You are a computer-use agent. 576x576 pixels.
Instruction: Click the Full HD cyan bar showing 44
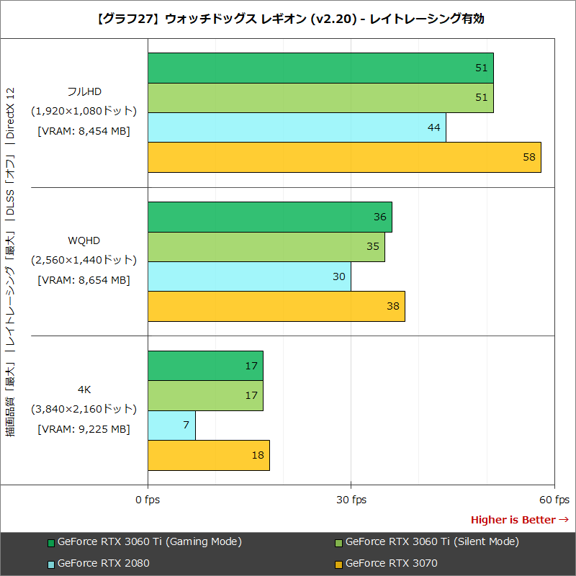click(x=297, y=127)
